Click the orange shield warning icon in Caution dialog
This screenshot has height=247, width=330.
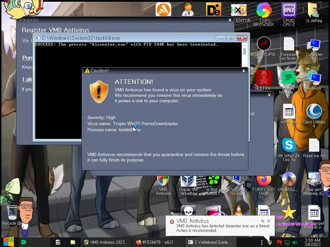click(99, 92)
